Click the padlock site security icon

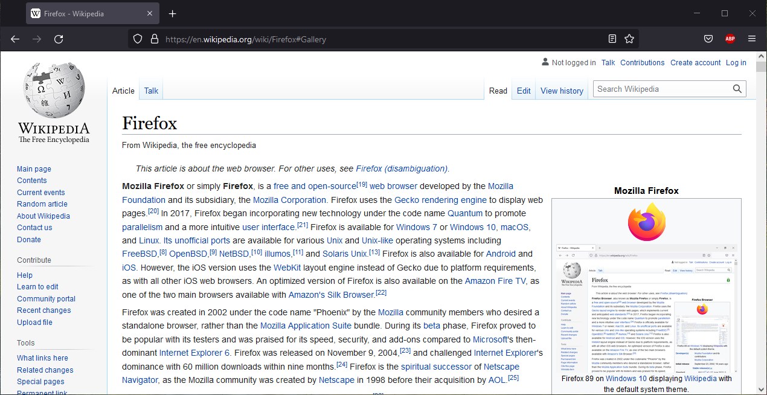tap(155, 39)
